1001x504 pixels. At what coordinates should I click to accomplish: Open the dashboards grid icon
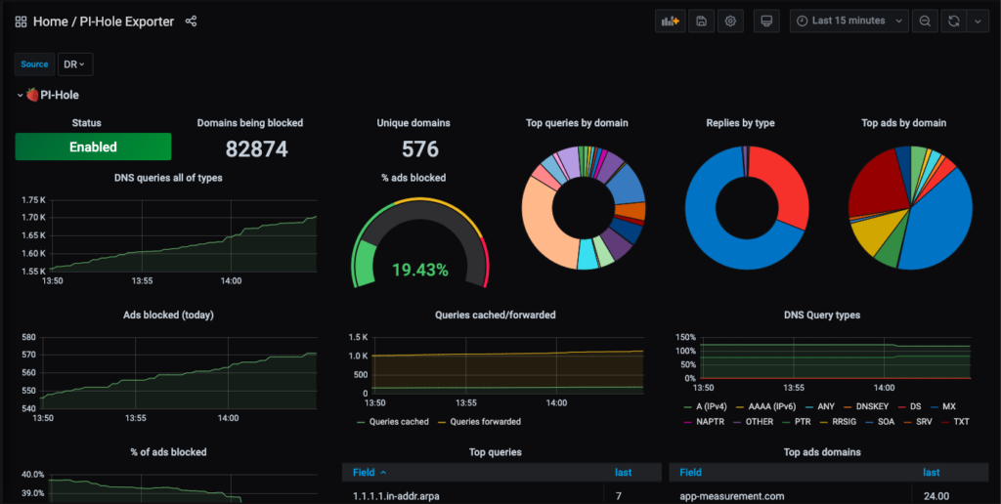tap(21, 21)
